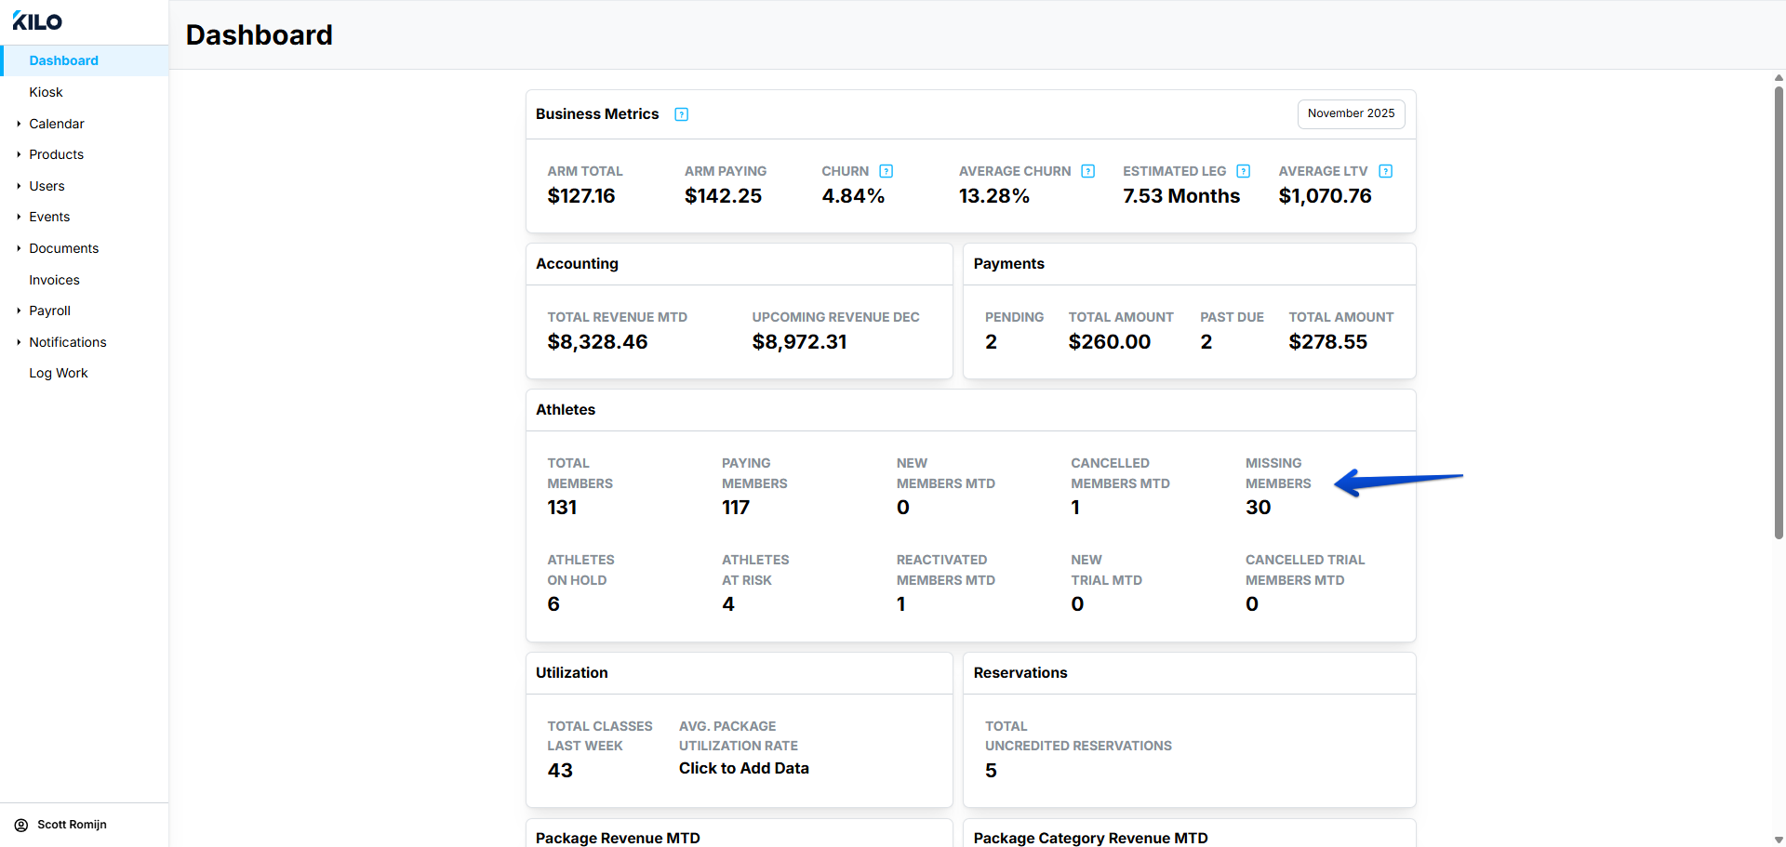Image resolution: width=1786 pixels, height=847 pixels.
Task: Open the Estimated LEG help icon
Action: click(1243, 171)
